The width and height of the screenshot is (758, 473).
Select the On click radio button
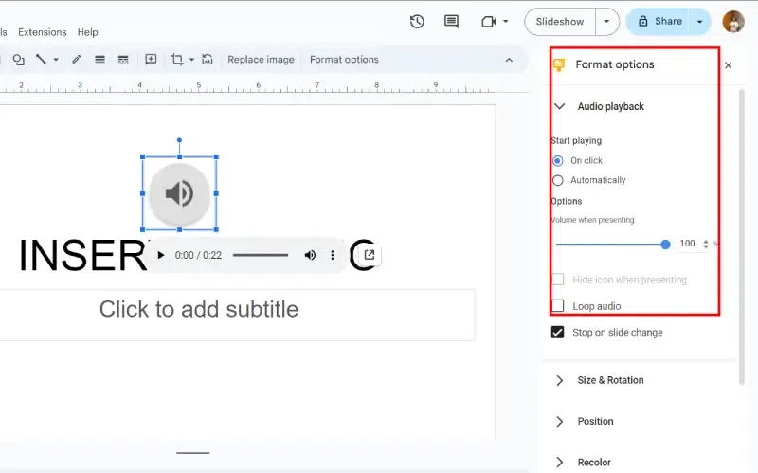[x=557, y=160]
